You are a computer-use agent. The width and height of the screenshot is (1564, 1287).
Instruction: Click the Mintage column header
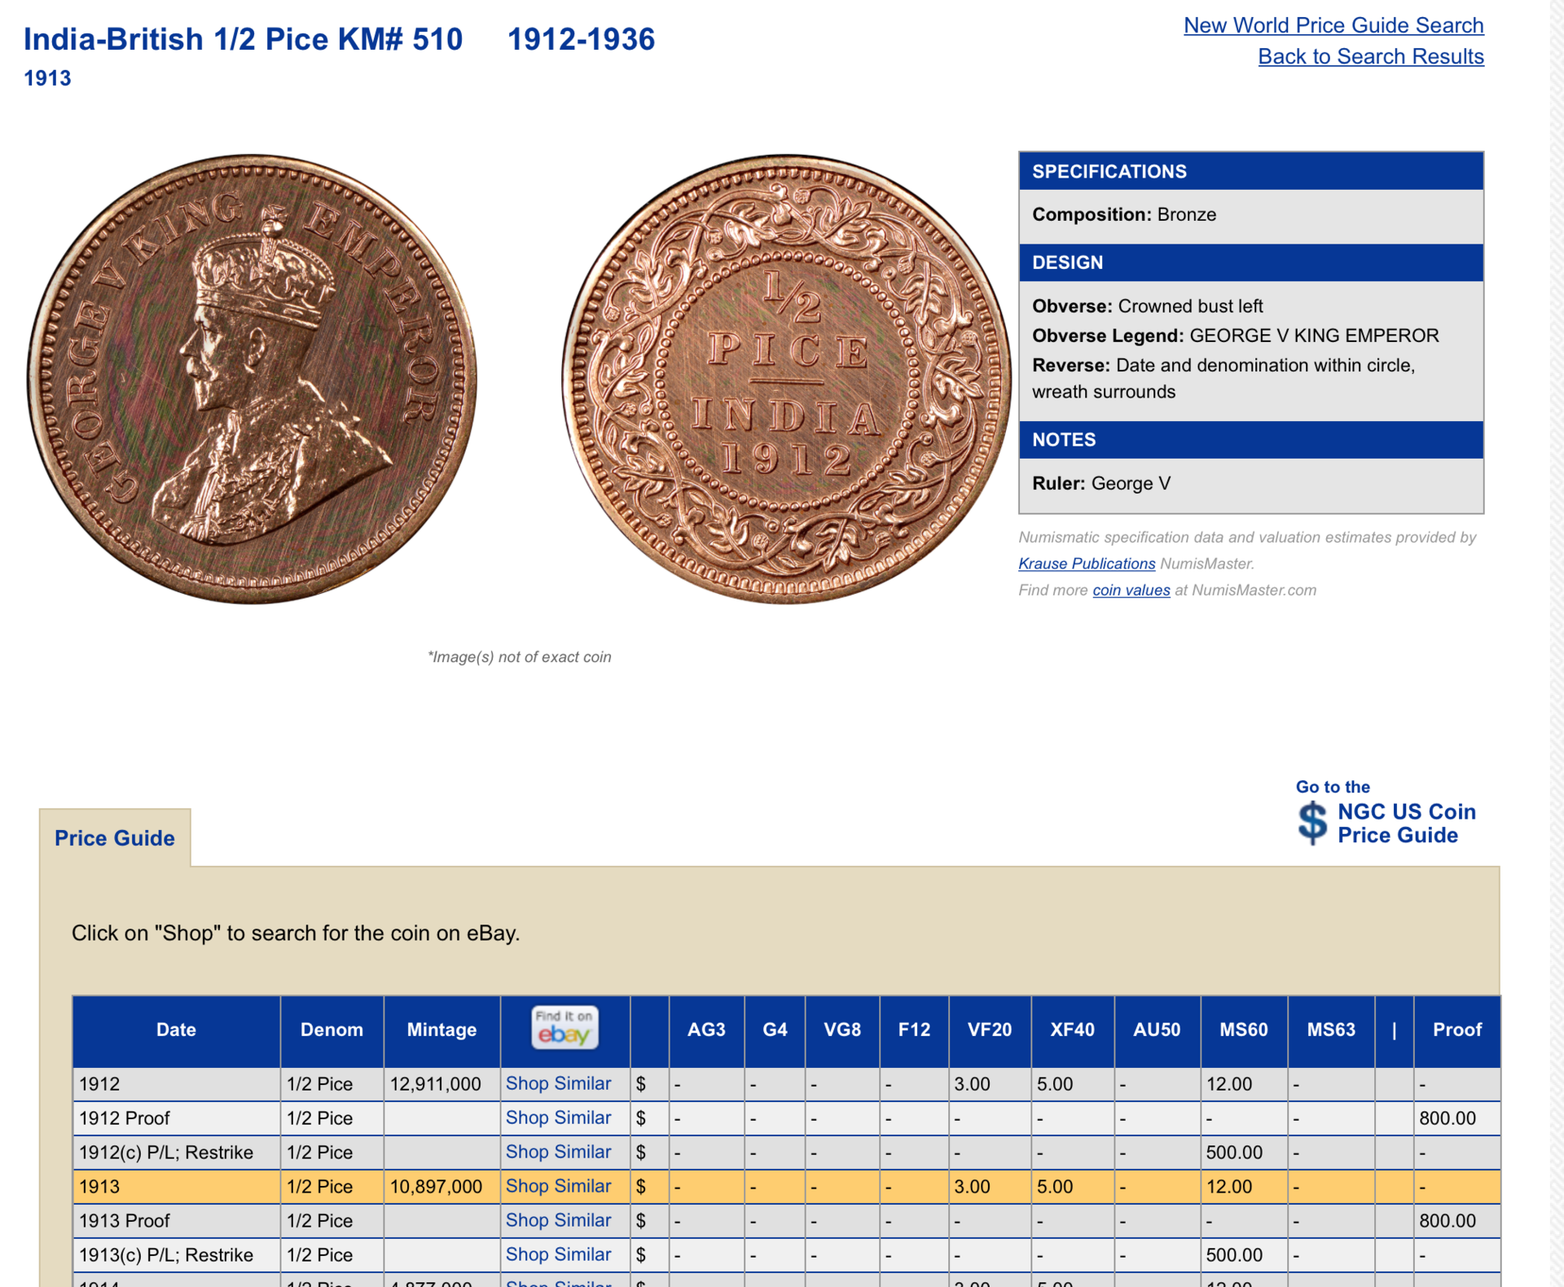(442, 1030)
